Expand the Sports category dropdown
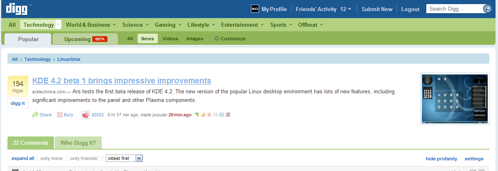The width and height of the screenshot is (498, 171). [290, 25]
